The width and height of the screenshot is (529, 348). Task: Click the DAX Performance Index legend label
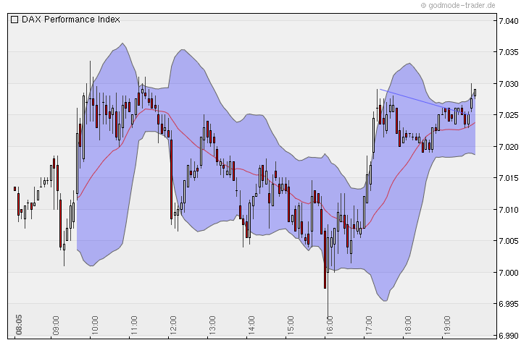(x=71, y=20)
